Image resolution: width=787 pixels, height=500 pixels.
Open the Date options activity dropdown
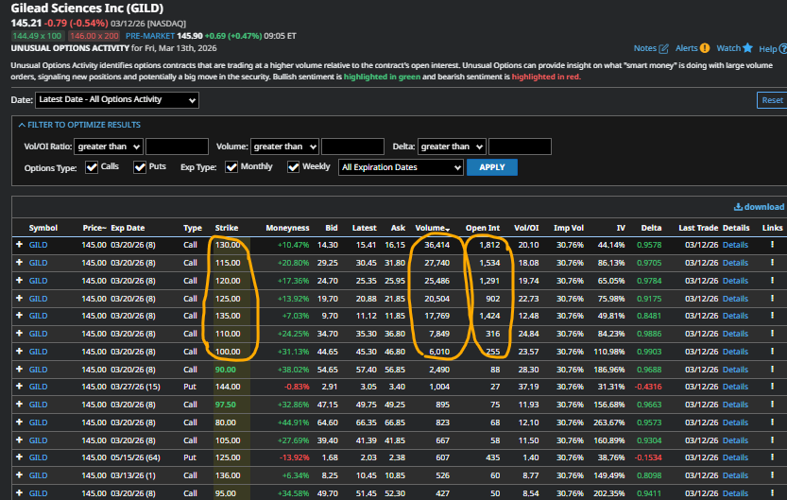pos(116,100)
